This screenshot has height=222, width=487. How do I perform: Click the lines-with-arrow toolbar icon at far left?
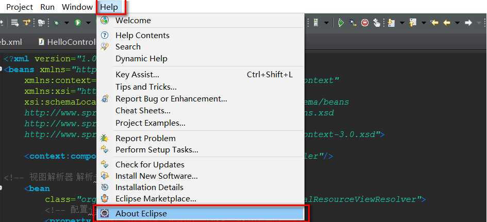tap(14, 23)
